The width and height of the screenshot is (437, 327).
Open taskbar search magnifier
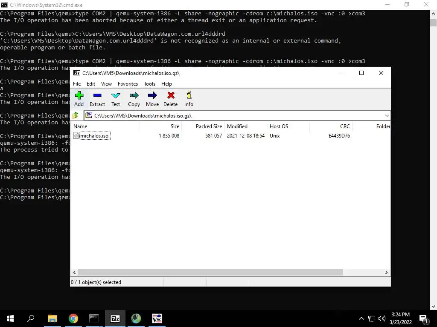31,318
